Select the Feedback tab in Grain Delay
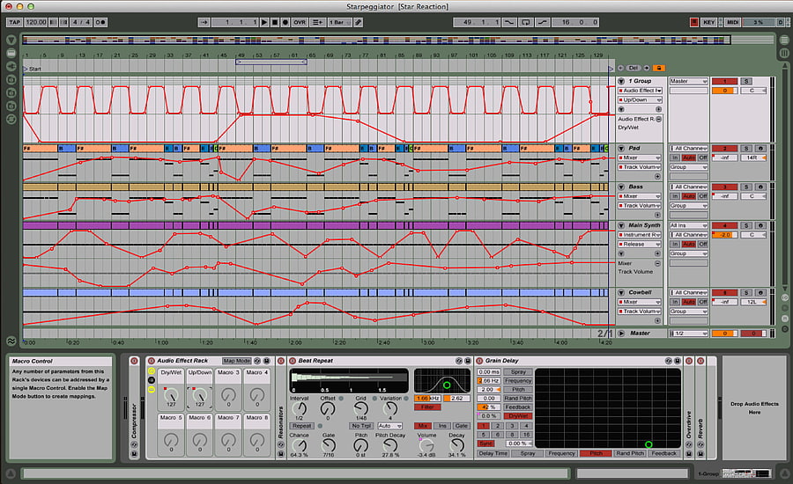 coord(663,453)
